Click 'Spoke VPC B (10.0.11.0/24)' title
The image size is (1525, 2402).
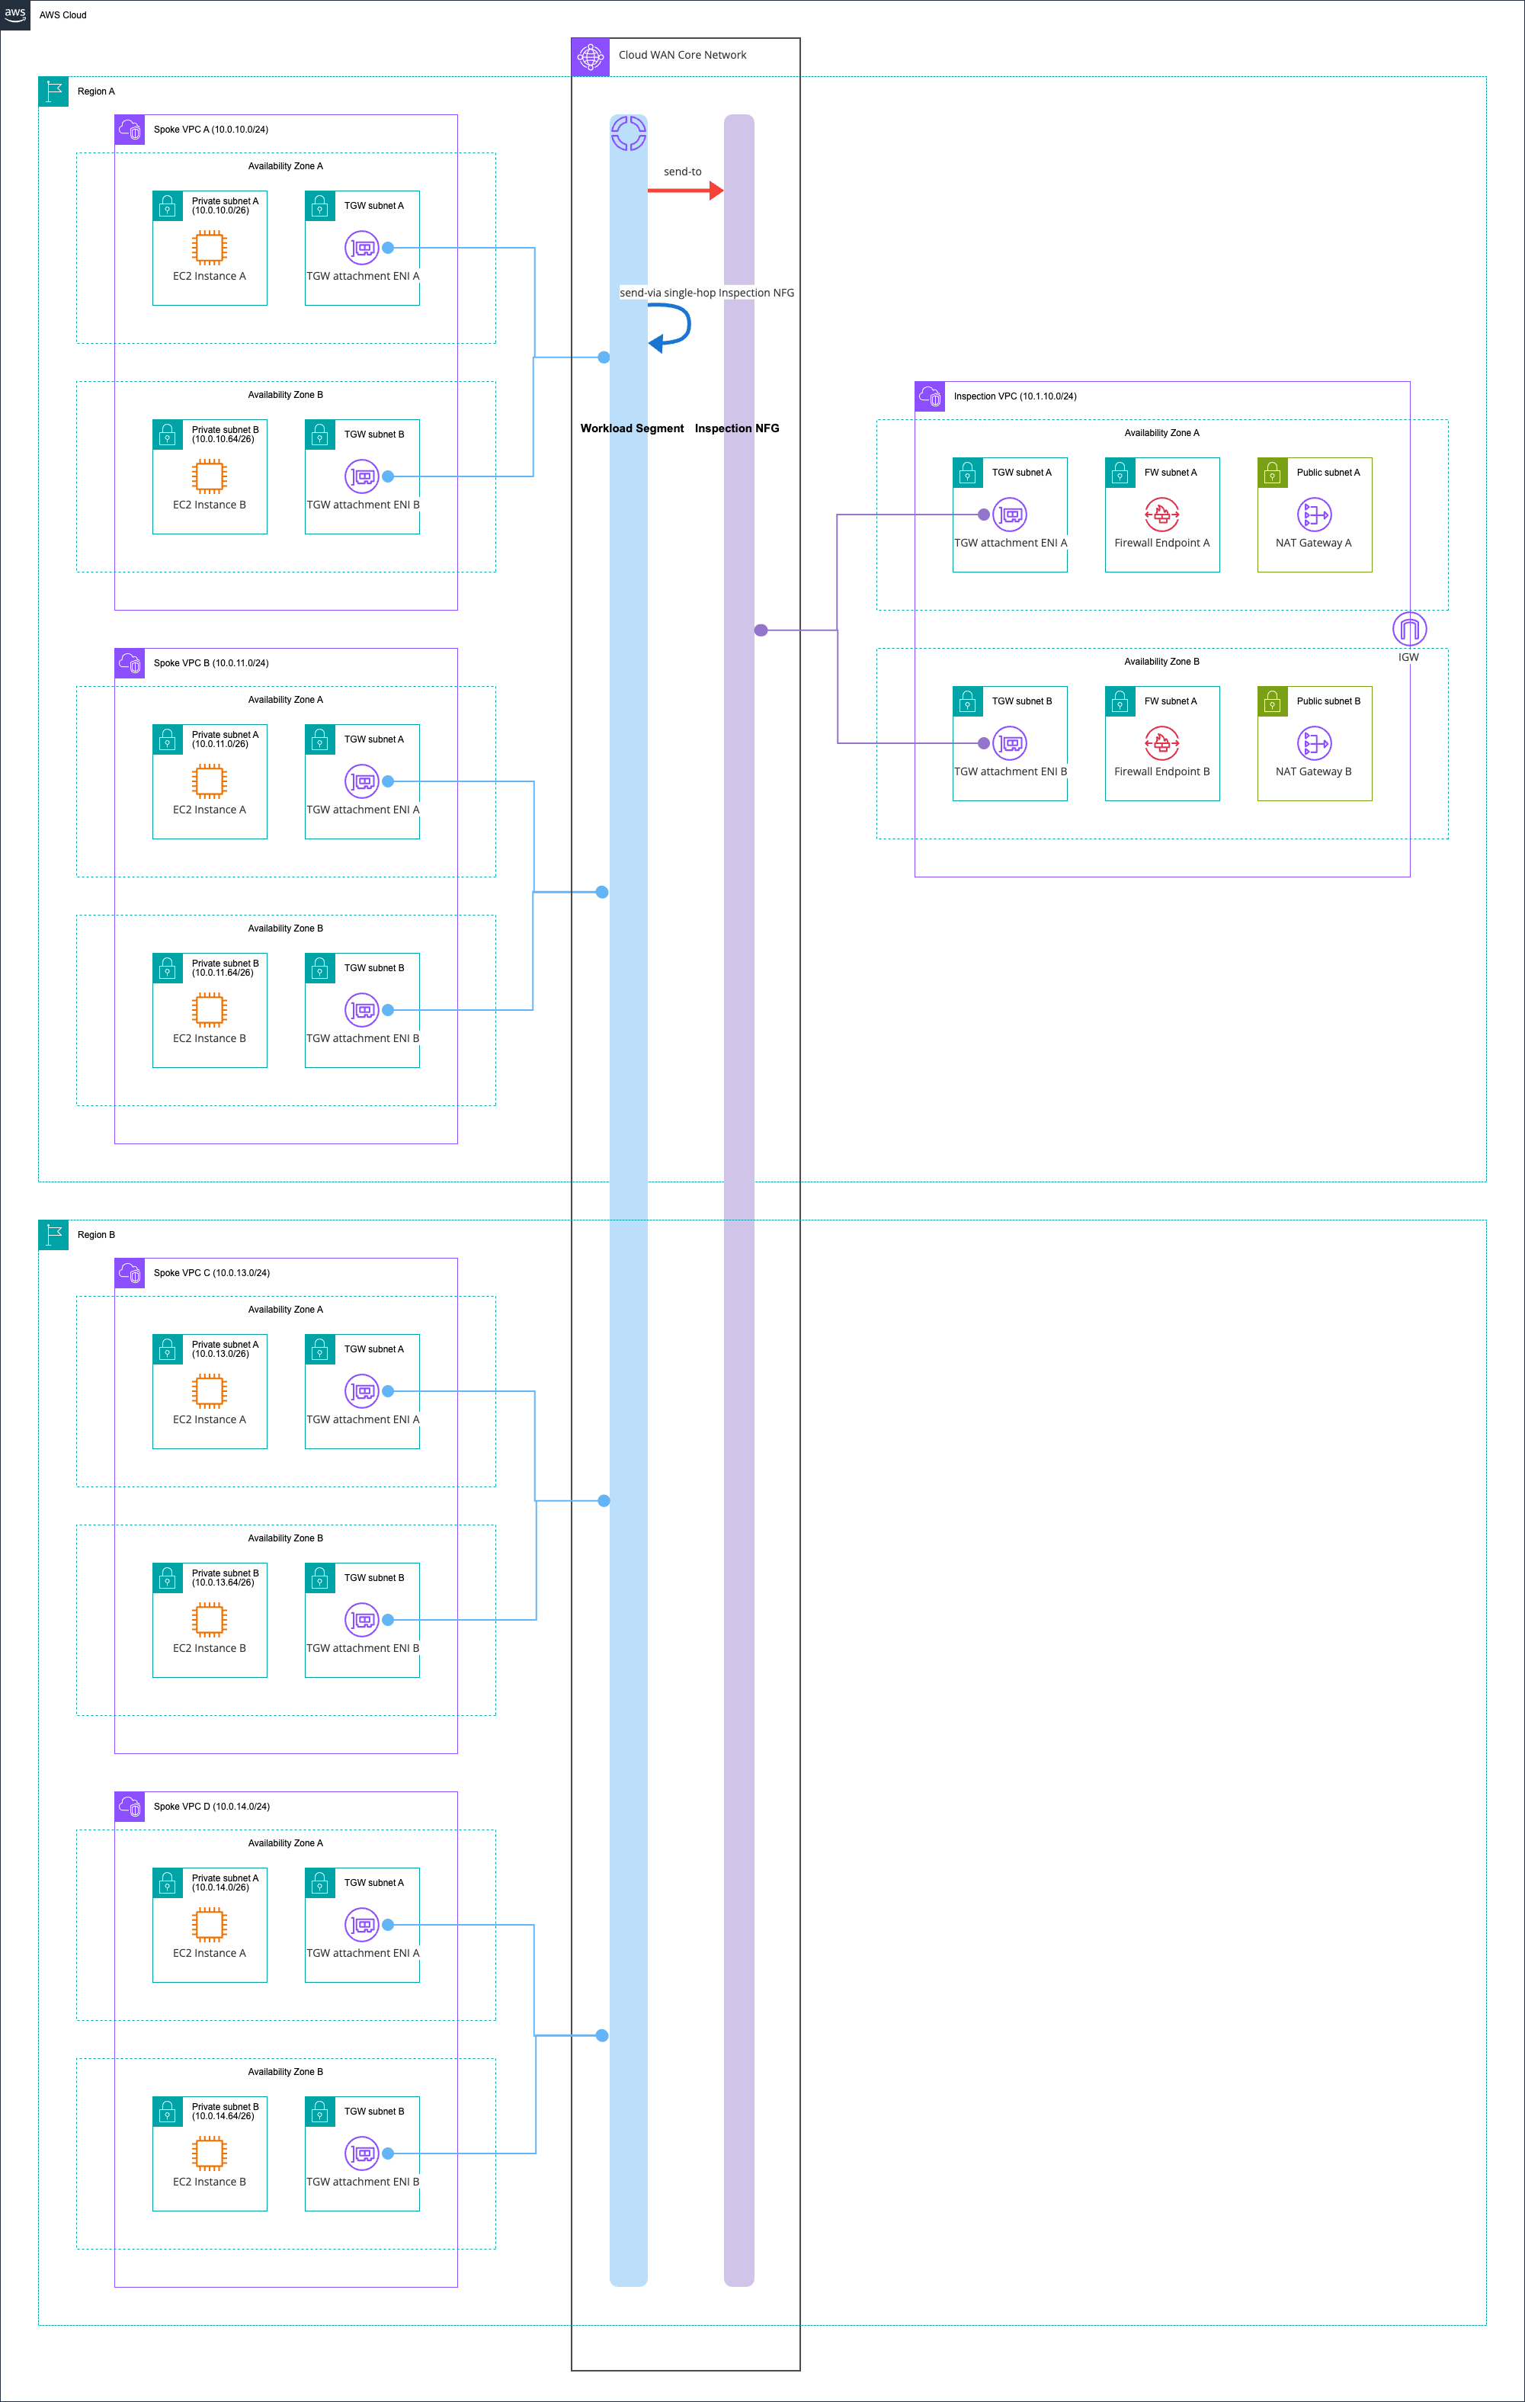coord(210,663)
